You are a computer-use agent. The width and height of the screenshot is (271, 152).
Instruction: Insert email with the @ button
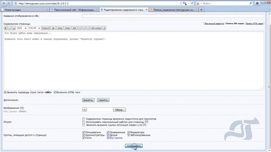coord(53,28)
